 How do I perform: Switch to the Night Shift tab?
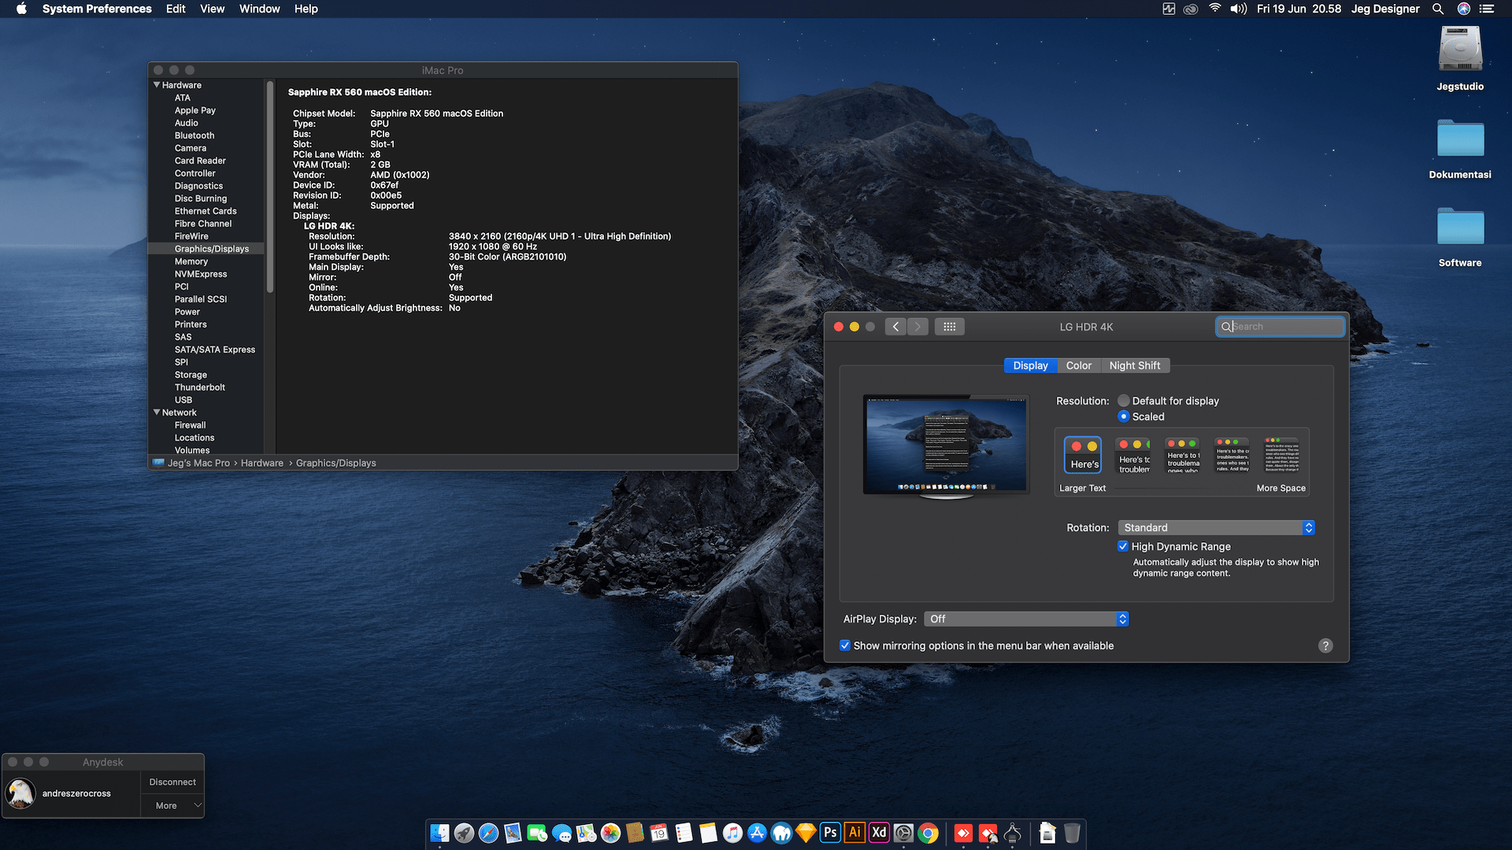(x=1134, y=365)
